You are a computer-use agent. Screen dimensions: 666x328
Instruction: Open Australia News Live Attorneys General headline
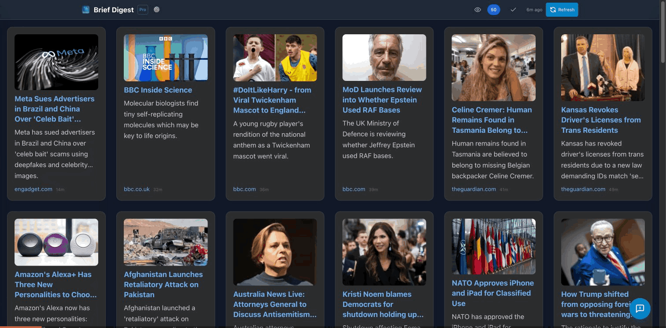(x=275, y=304)
